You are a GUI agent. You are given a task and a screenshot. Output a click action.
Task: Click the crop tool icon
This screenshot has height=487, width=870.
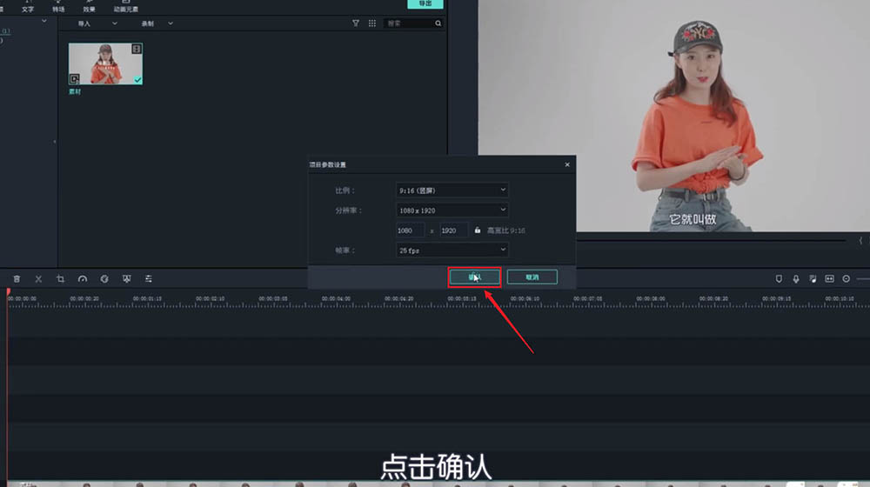coord(61,279)
